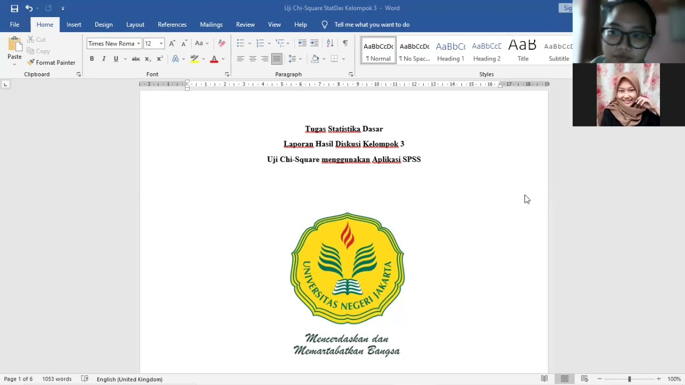Open the Review tab

246,25
